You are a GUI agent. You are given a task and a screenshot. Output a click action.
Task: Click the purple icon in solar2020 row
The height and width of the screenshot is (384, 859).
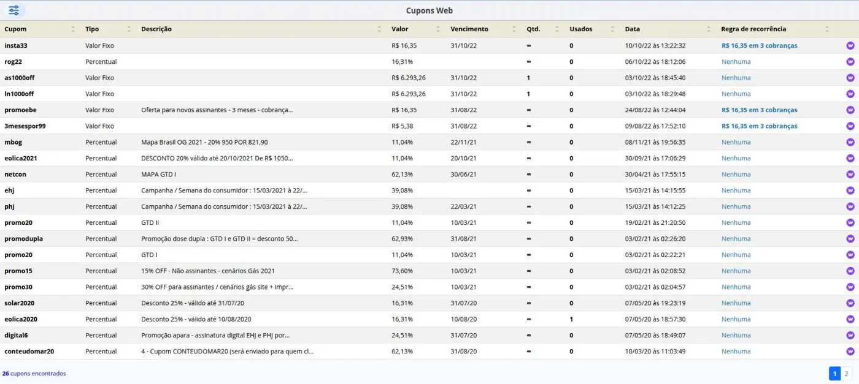point(850,303)
